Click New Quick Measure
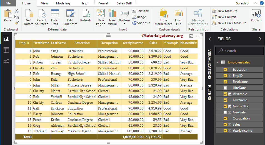 [x=229, y=23]
